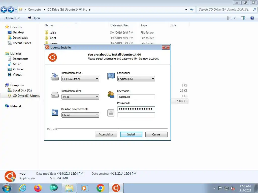258x193 pixels.
Task: Click the password padlock icon
Action: tap(111, 113)
